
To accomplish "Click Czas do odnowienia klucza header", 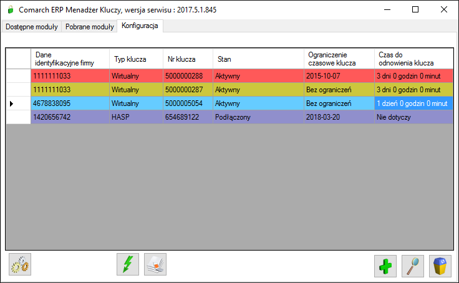I will (413, 59).
